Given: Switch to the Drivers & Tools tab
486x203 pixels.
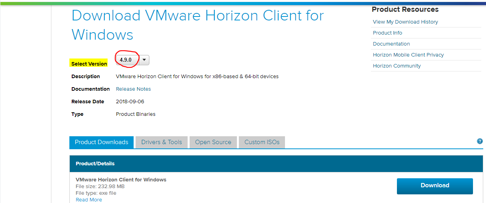Looking at the screenshot, I should [162, 142].
